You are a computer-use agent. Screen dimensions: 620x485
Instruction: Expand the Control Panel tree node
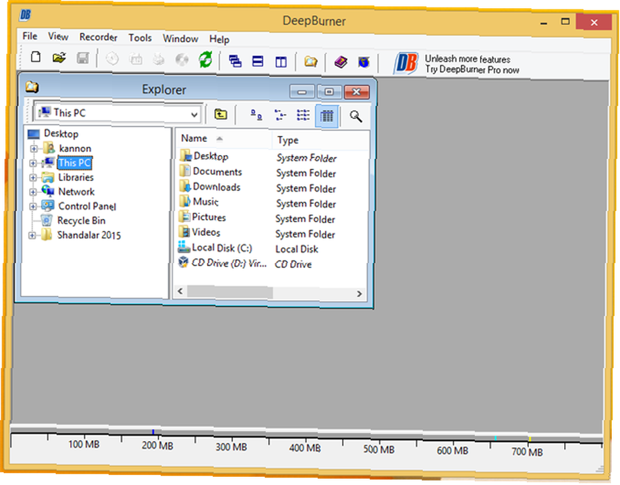point(33,207)
